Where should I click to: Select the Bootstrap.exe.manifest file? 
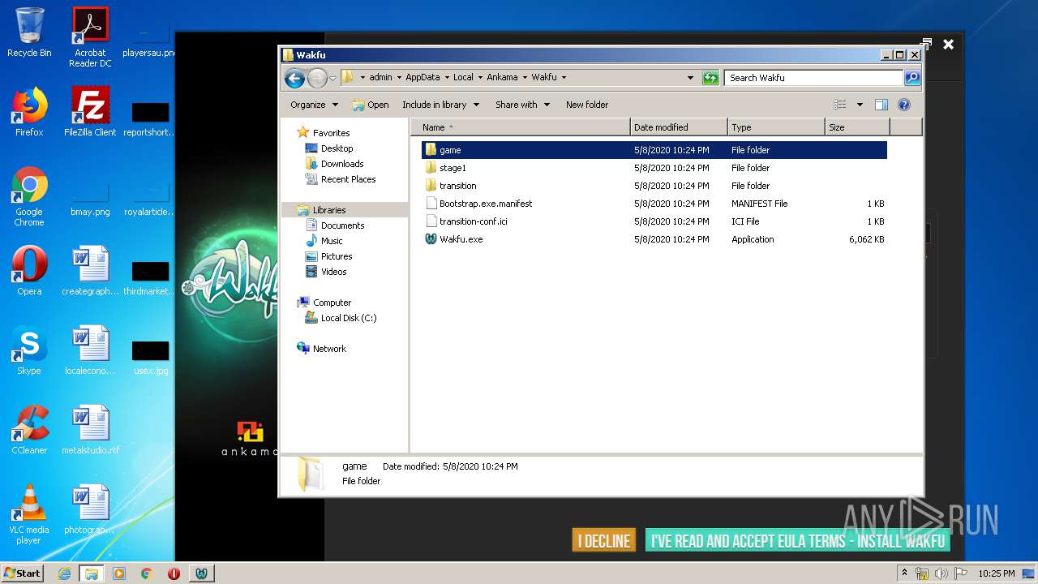pyautogui.click(x=654, y=204)
